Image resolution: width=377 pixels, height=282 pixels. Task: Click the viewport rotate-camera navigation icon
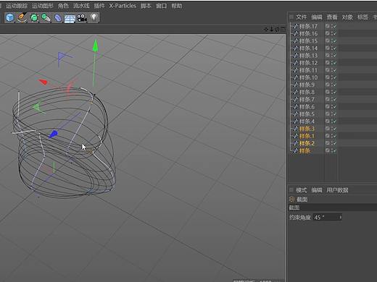[x=277, y=30]
